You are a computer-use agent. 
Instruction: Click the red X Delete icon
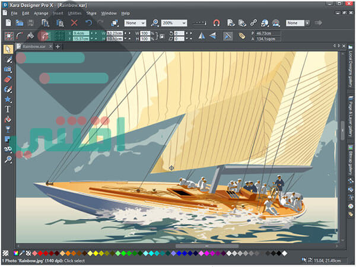pyautogui.click(x=74, y=23)
